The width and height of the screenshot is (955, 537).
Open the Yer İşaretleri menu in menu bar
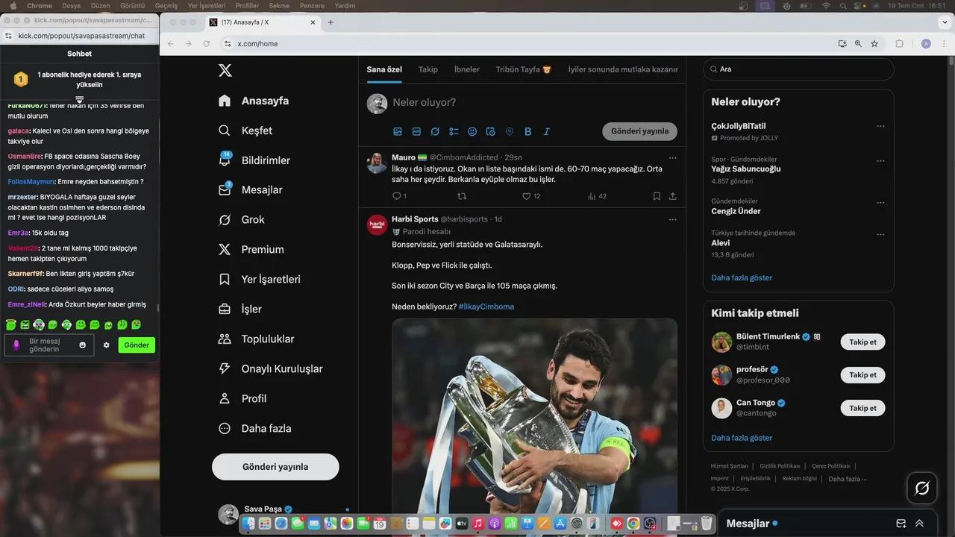click(207, 5)
